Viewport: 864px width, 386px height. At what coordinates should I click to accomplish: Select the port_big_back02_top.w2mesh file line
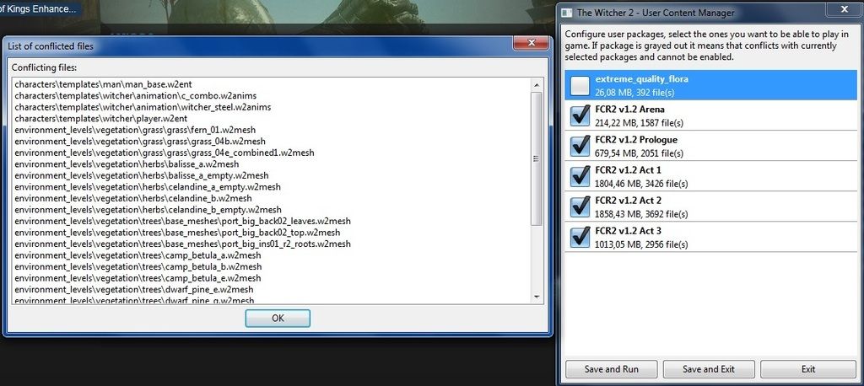click(177, 233)
